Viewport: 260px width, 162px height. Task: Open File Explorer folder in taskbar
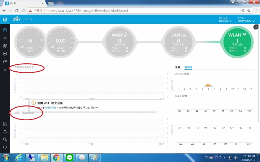pyautogui.click(x=44, y=158)
